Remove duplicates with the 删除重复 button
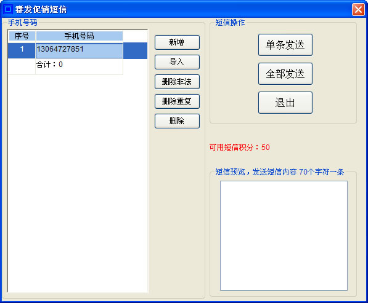The width and height of the screenshot is (368, 303). point(177,101)
